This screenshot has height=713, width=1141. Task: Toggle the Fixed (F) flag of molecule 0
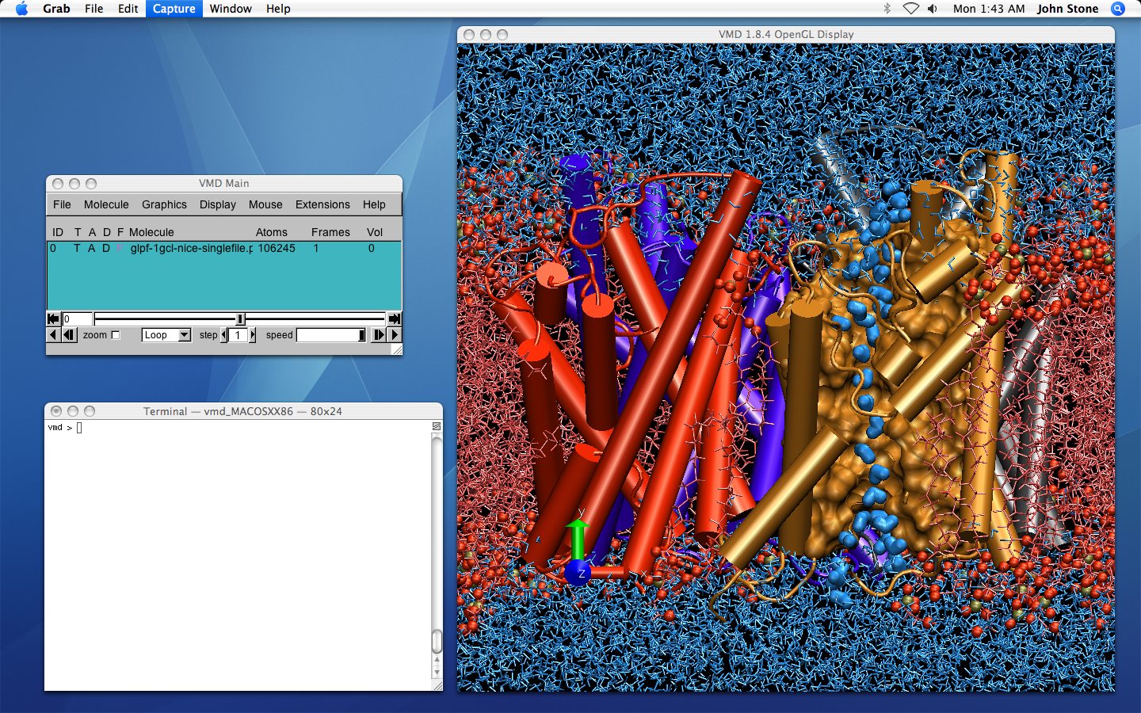tap(120, 248)
